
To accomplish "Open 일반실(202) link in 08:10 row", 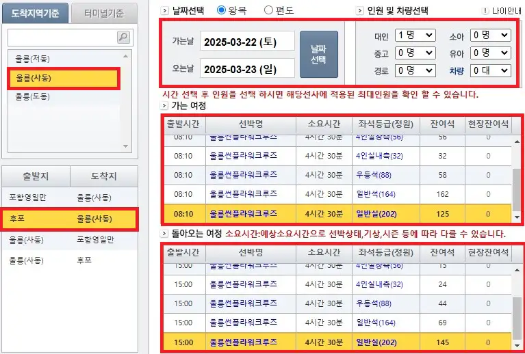I will click(376, 214).
